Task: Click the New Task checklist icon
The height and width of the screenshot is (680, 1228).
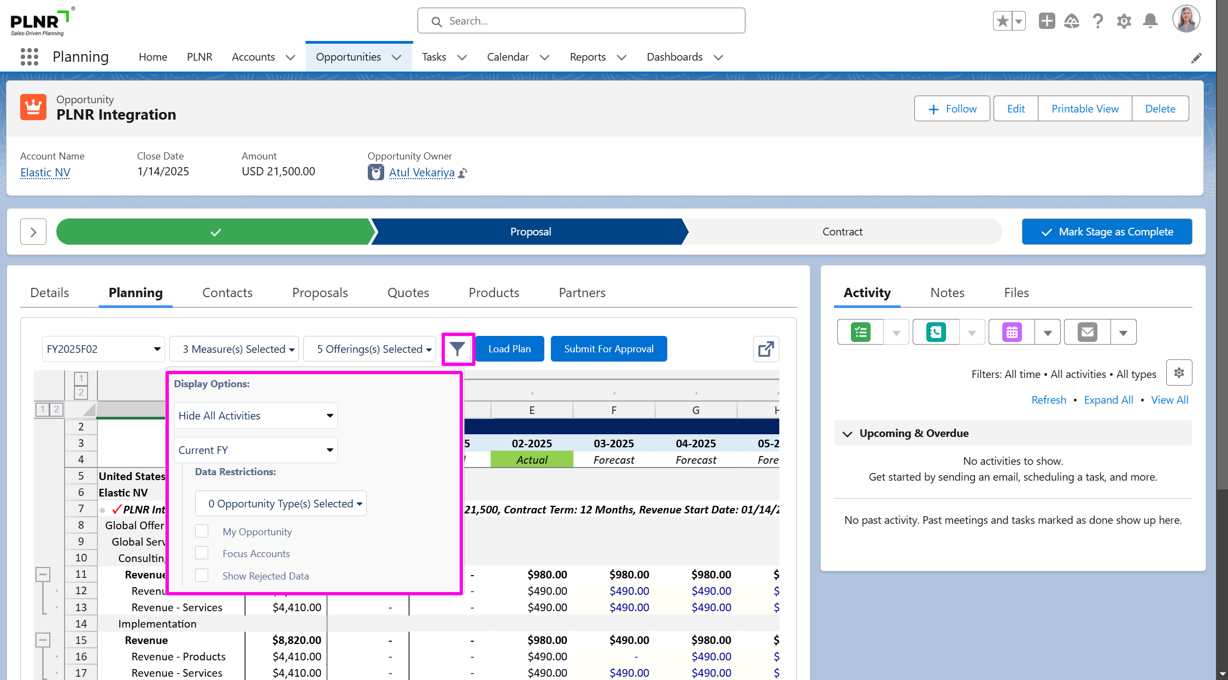Action: point(860,332)
